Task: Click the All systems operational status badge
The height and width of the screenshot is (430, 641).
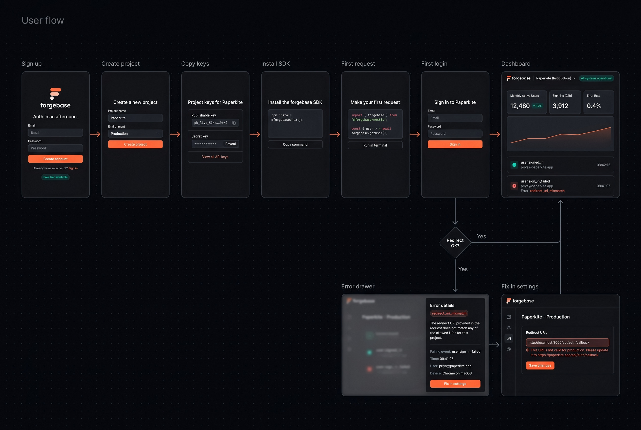Action: [596, 78]
